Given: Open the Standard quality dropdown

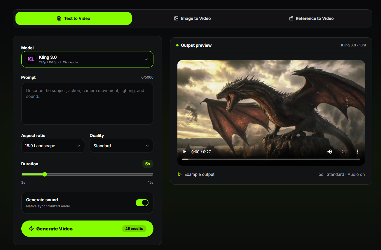Looking at the screenshot, I should (x=121, y=146).
